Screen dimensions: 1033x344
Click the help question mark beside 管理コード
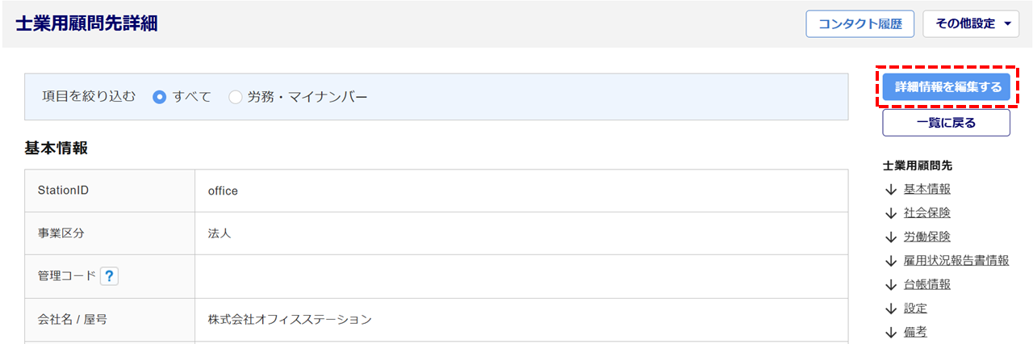(x=110, y=276)
